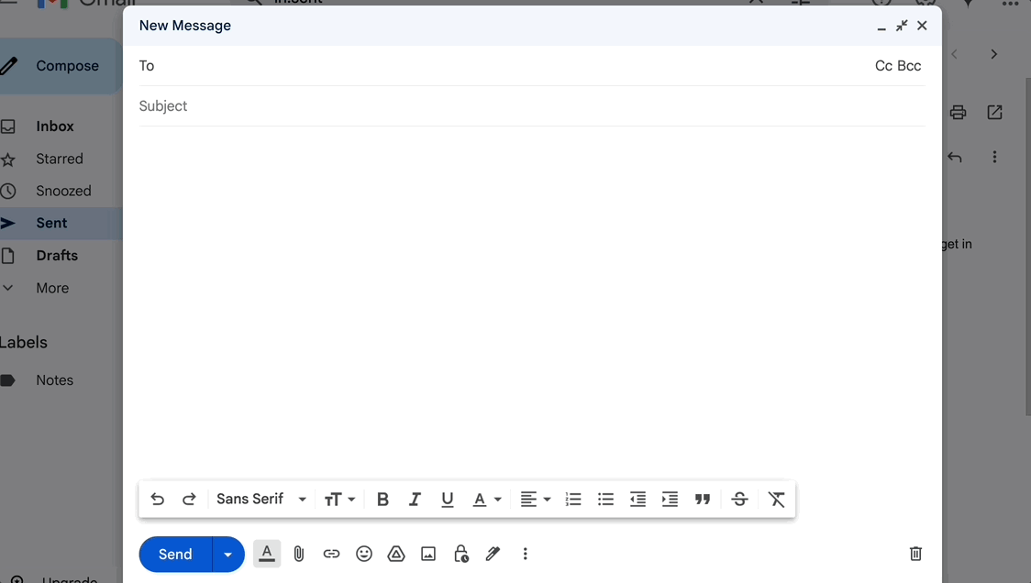Apply quote formatting

coord(703,500)
